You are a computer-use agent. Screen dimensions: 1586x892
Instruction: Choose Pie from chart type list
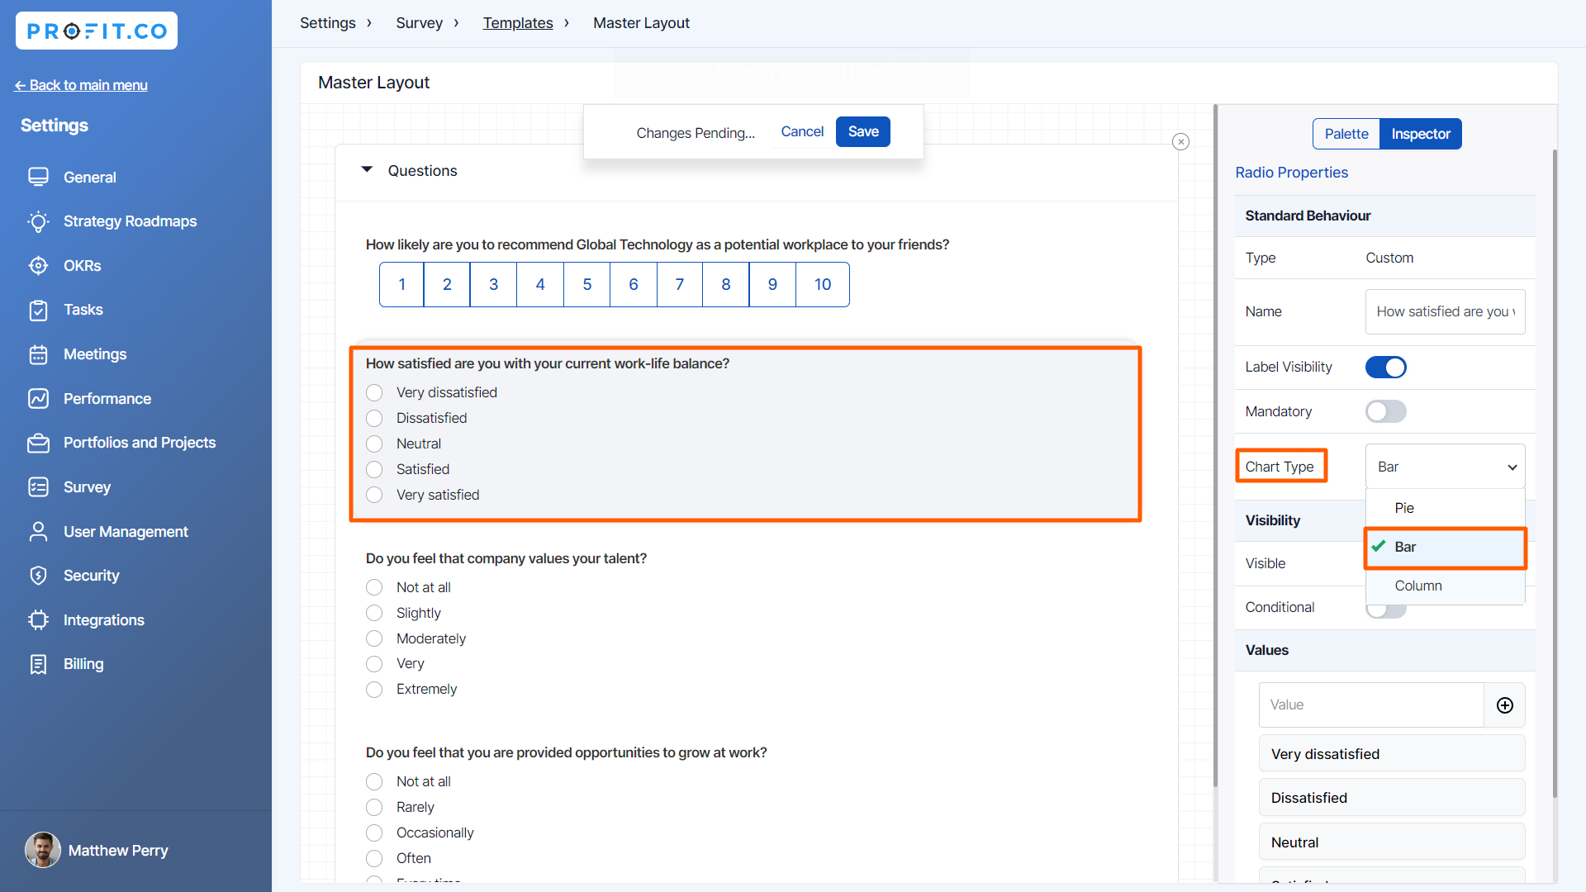1404,508
